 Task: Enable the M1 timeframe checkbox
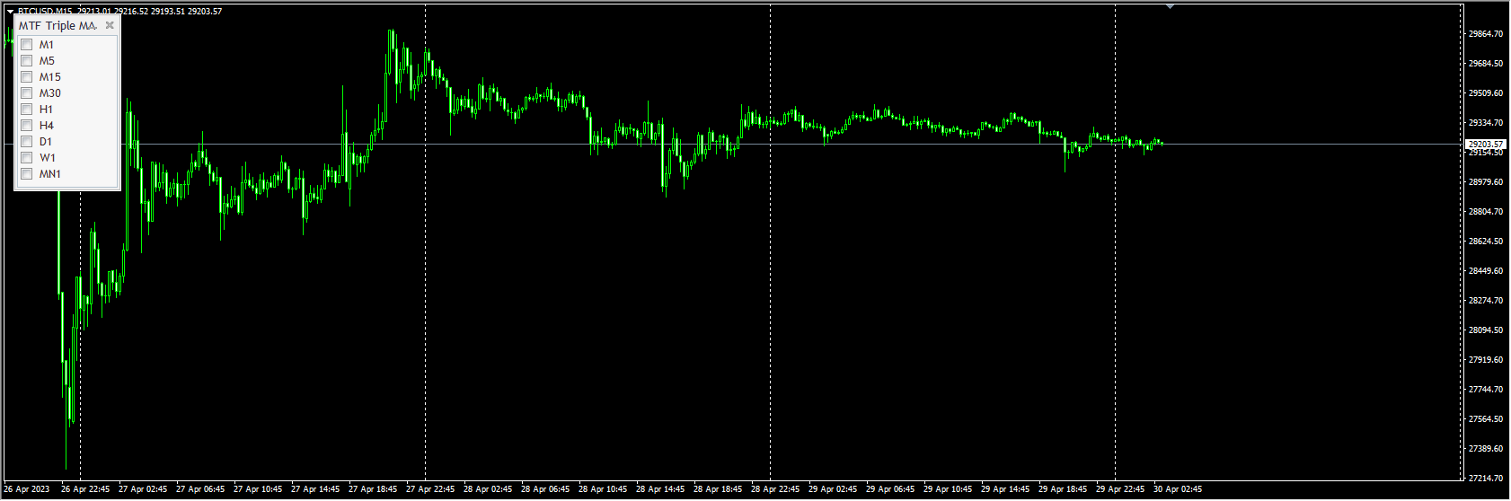click(x=27, y=45)
